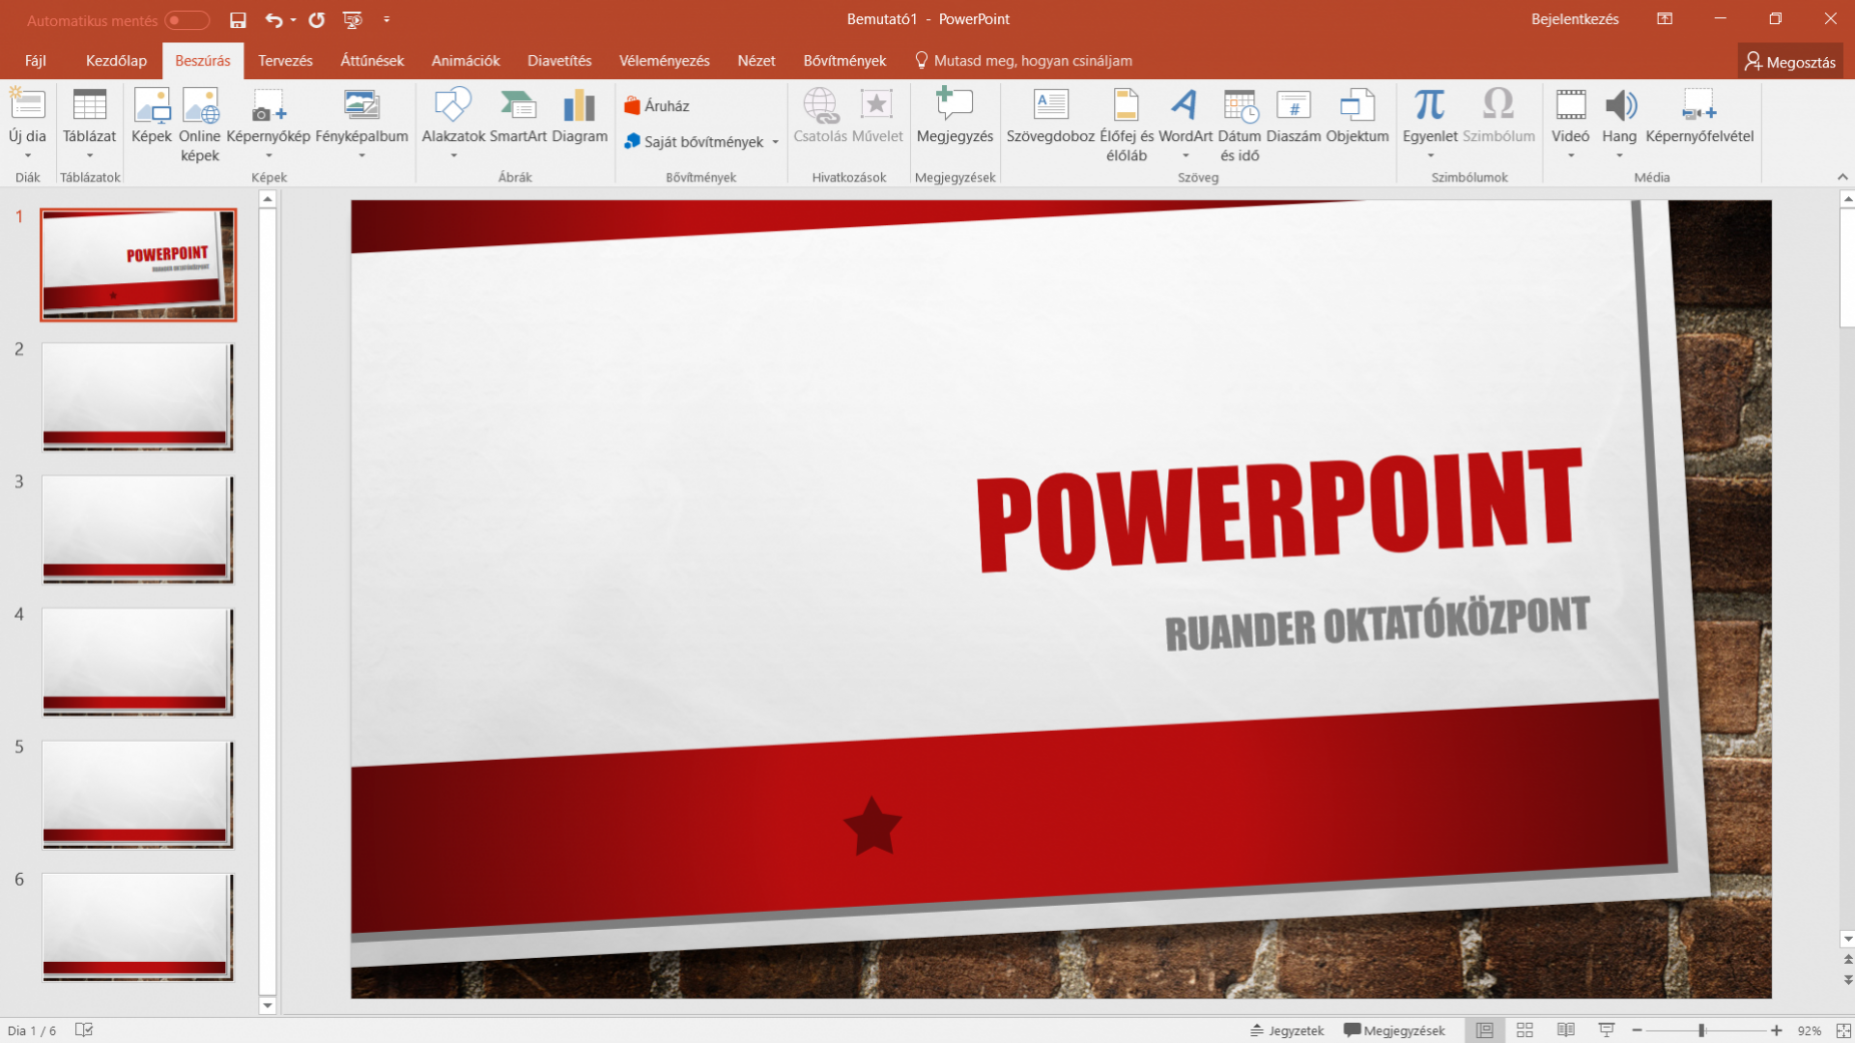Add a Megjegyzés comment
The width and height of the screenshot is (1855, 1043).
(955, 116)
